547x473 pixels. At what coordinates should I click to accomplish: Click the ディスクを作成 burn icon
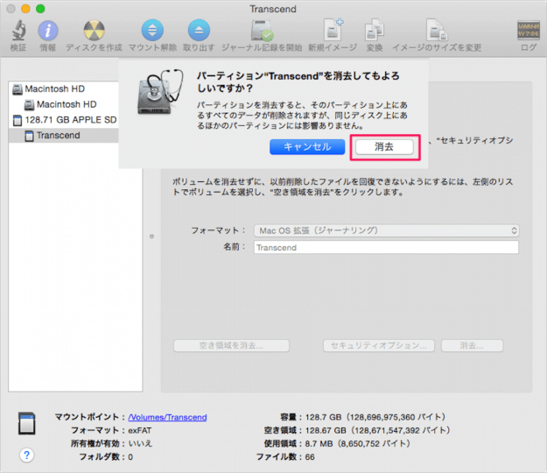(94, 31)
